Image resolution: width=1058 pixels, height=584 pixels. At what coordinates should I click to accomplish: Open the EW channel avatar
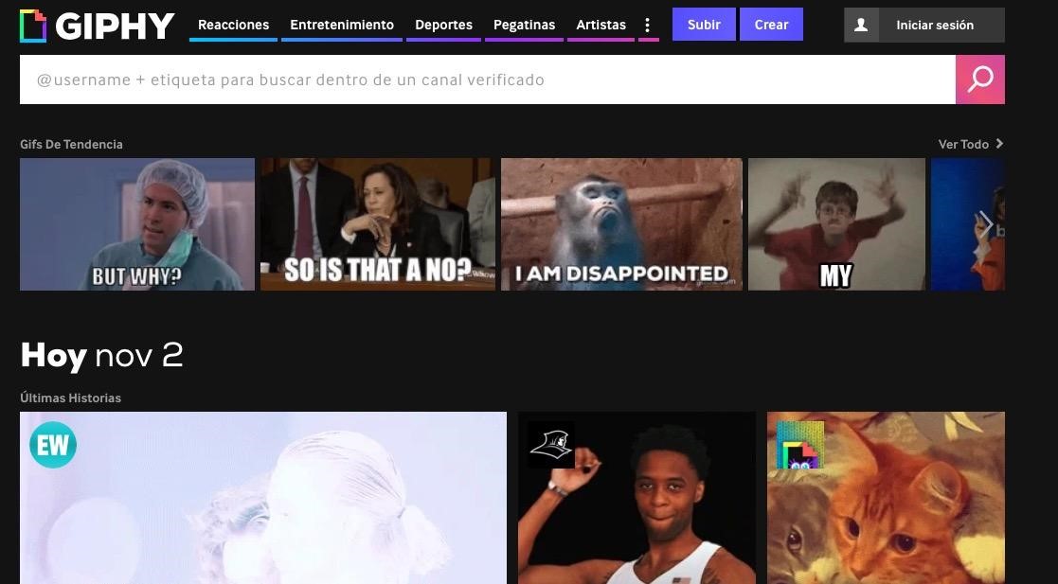[x=53, y=445]
